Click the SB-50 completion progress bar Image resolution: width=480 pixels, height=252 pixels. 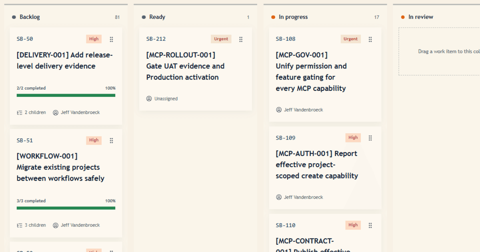click(66, 96)
